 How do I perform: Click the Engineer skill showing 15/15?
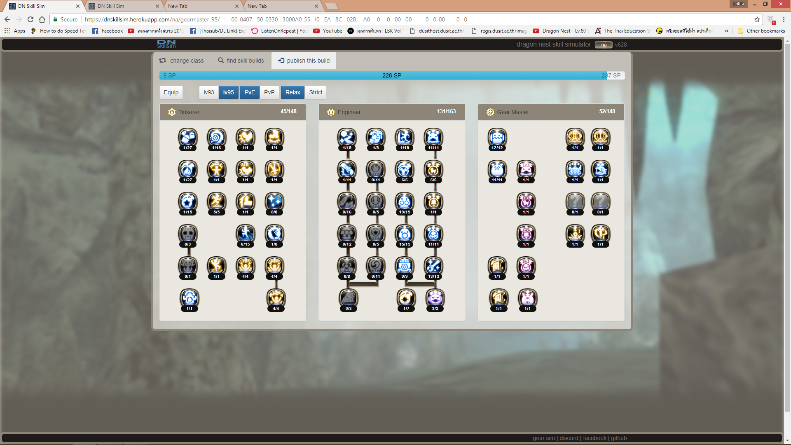point(405,234)
